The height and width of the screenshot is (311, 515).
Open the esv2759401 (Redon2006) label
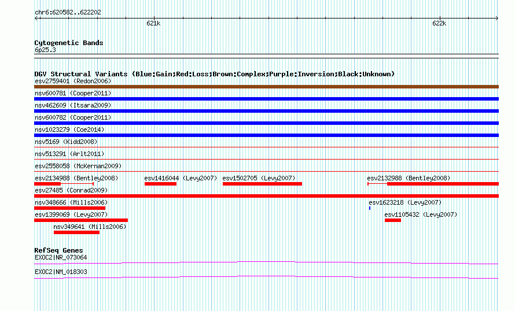coord(73,81)
